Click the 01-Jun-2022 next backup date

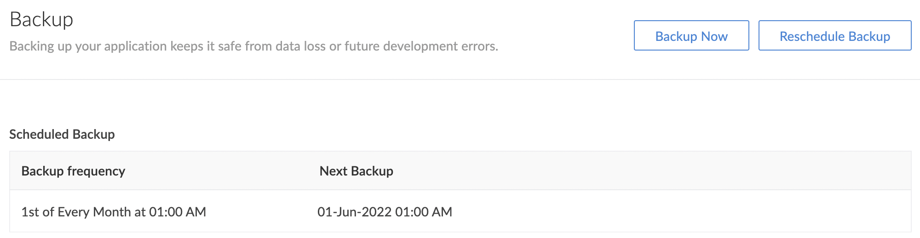point(354,212)
